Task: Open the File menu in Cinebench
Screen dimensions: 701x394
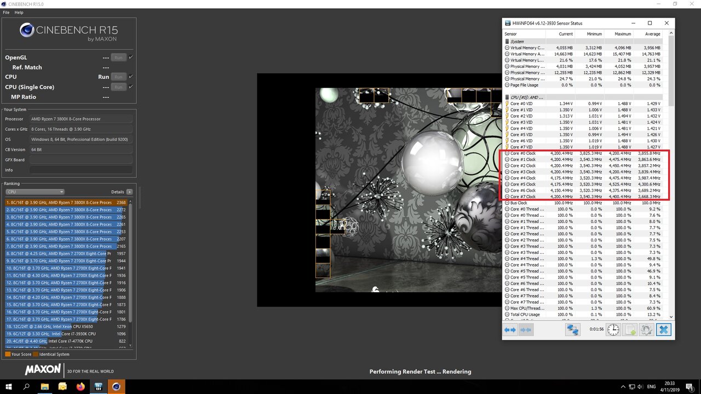Action: click(x=7, y=12)
